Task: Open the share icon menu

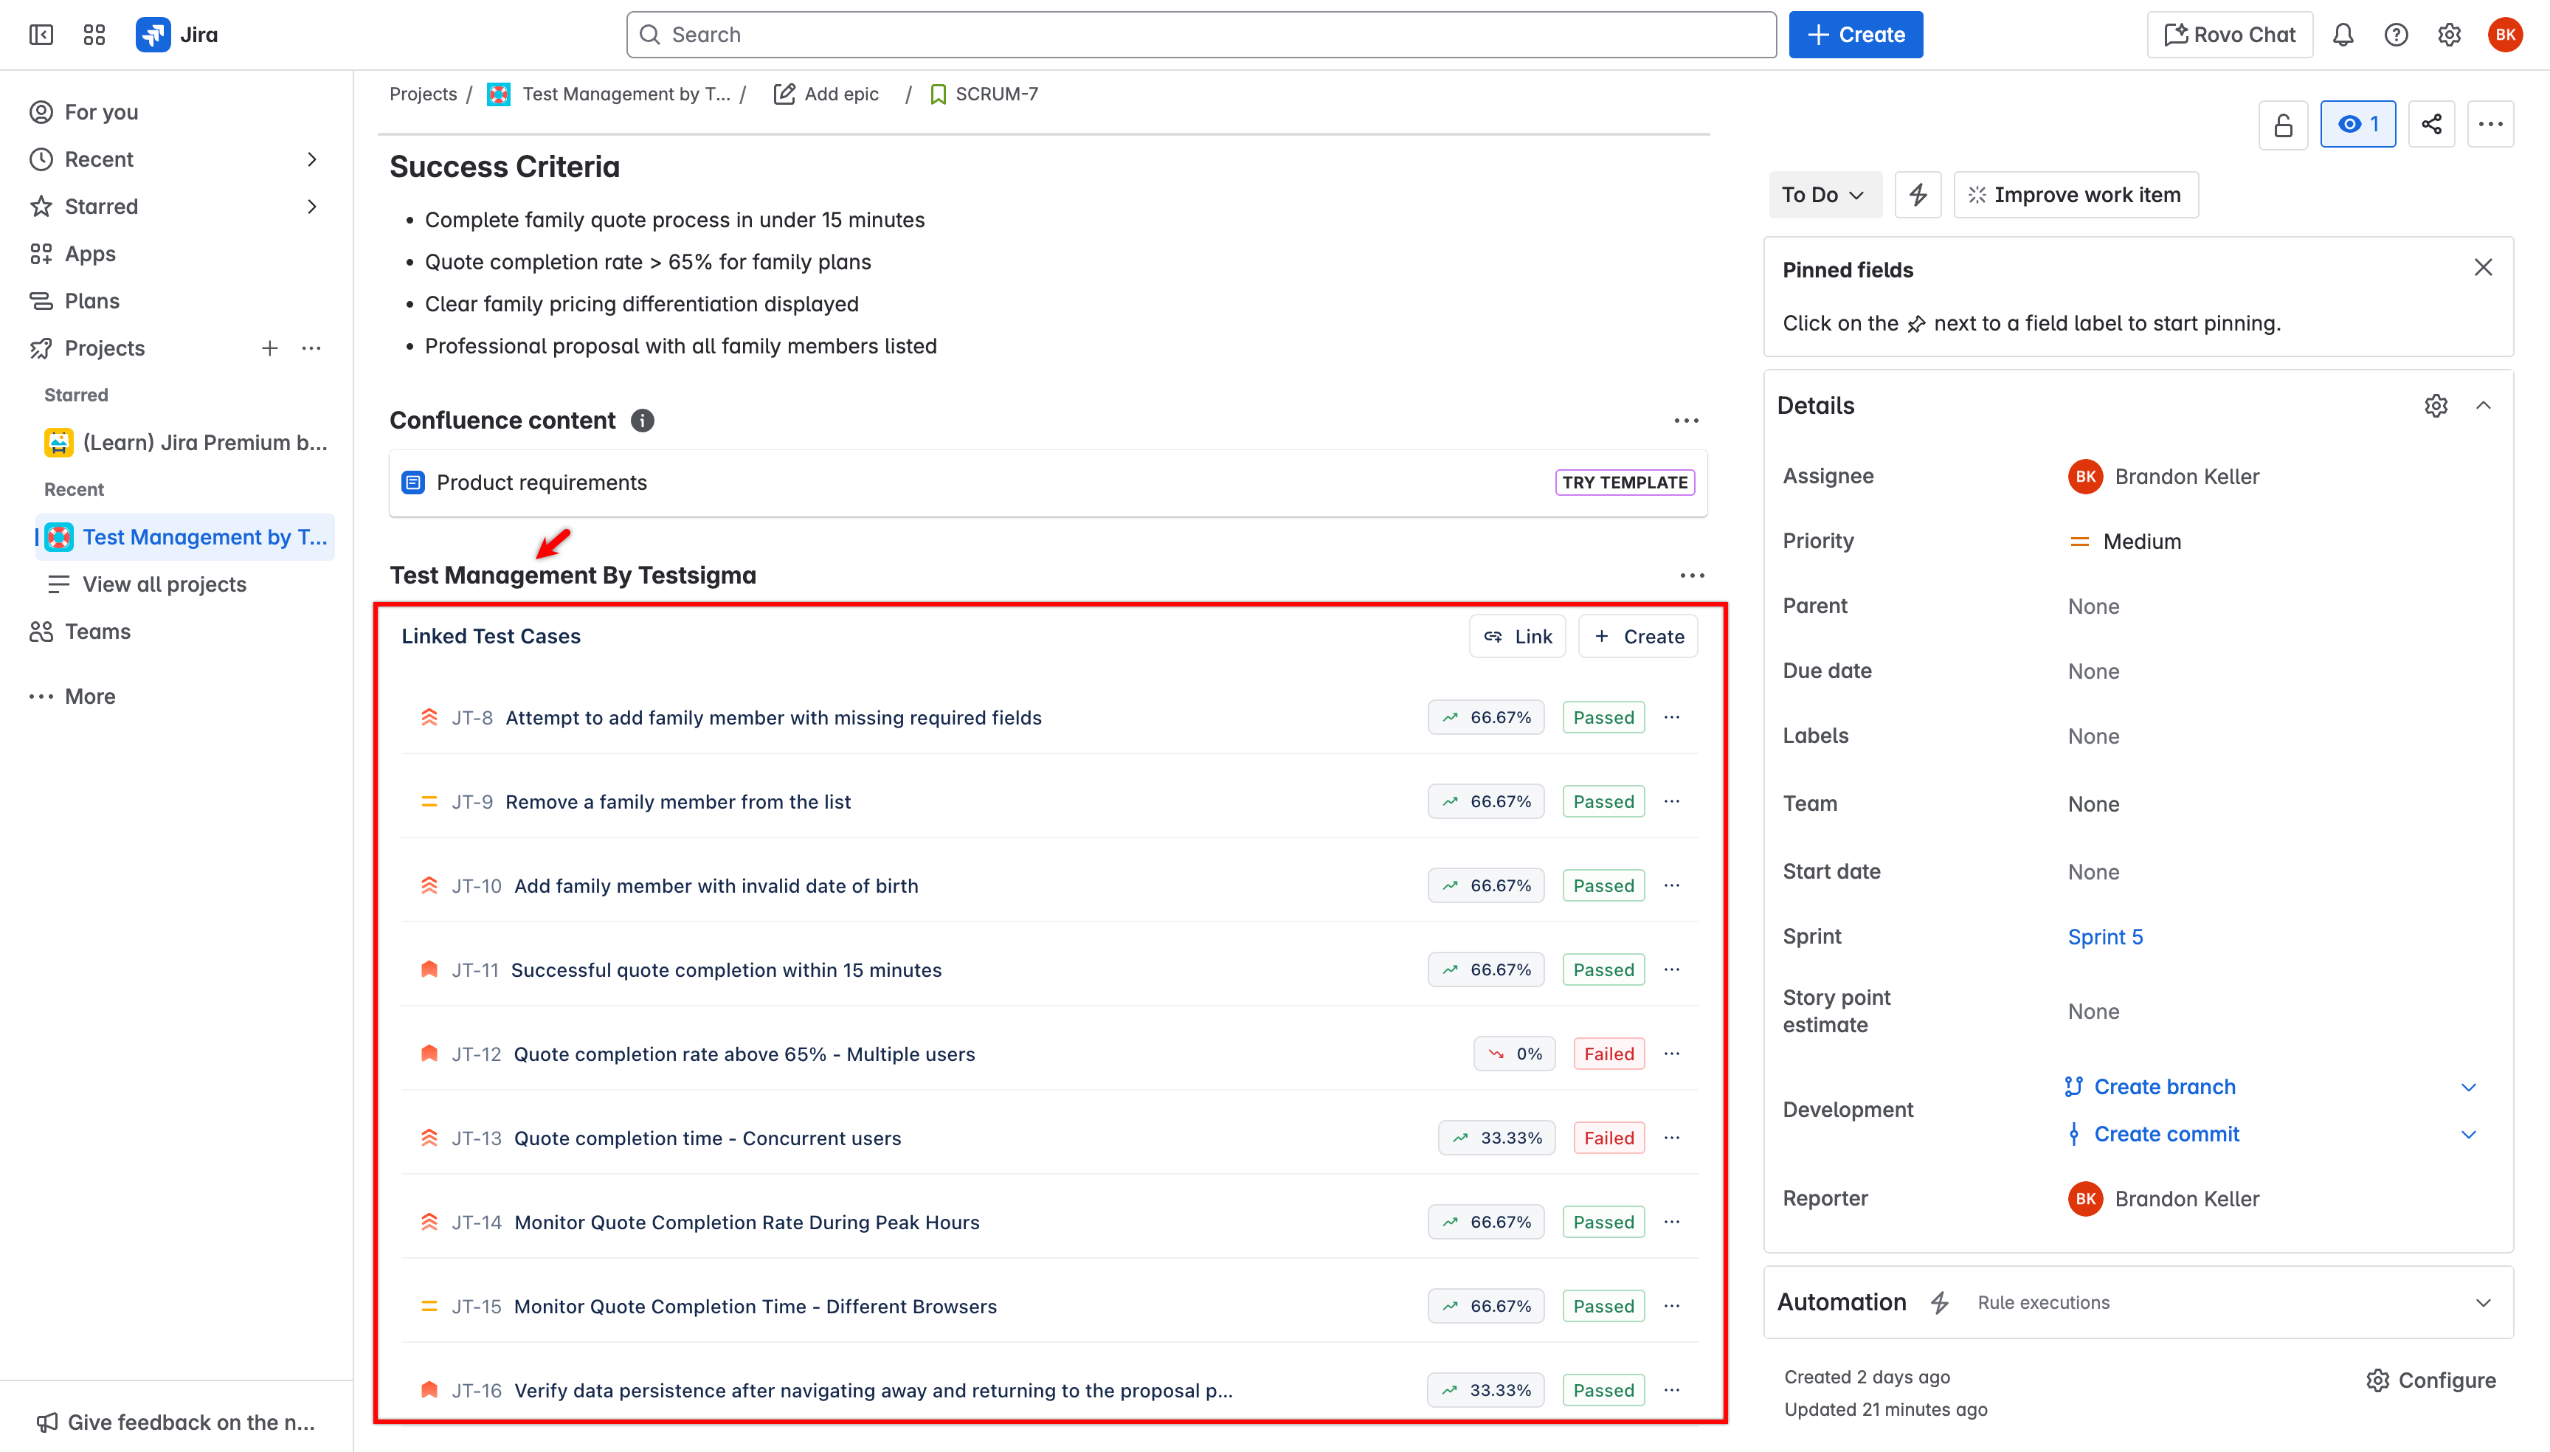Action: [x=2431, y=125]
